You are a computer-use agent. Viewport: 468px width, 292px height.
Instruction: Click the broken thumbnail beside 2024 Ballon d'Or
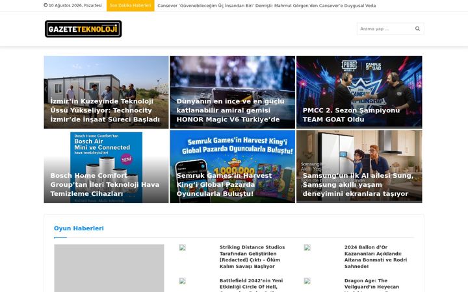click(x=307, y=247)
